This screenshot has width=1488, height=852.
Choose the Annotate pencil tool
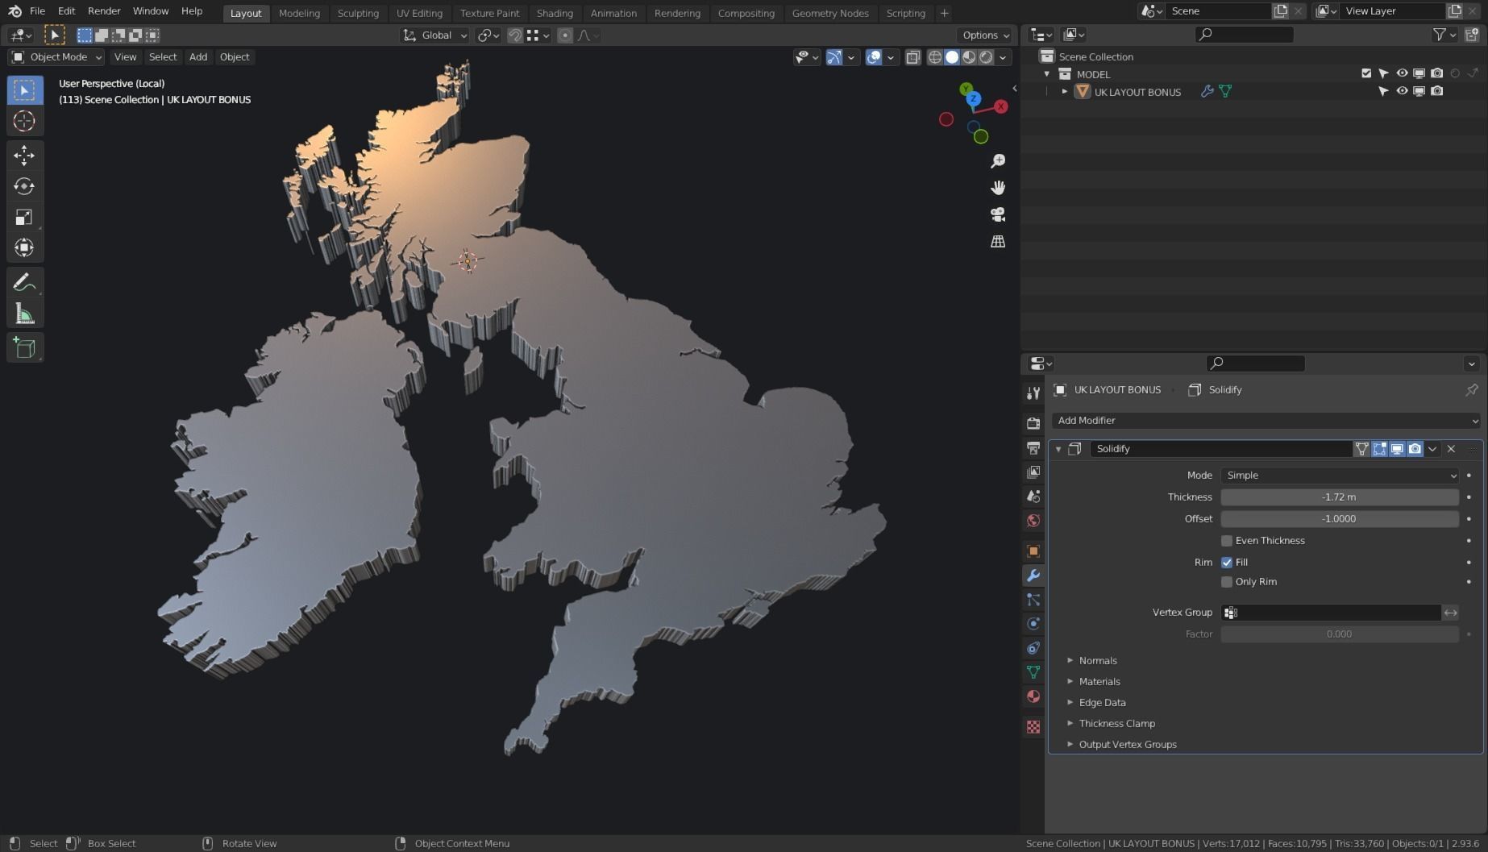pos(24,282)
